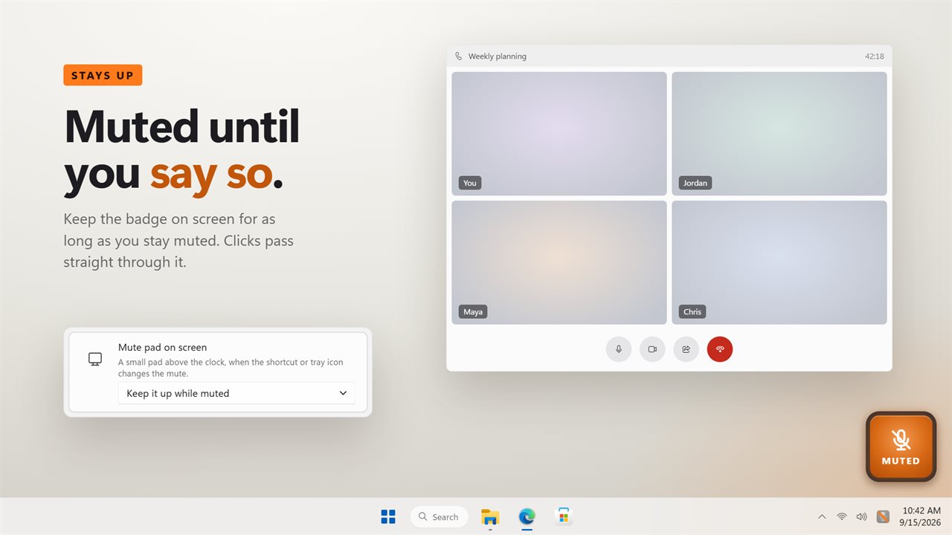952x535 pixels.
Task: Select Jordan's video tile
Action: (779, 134)
